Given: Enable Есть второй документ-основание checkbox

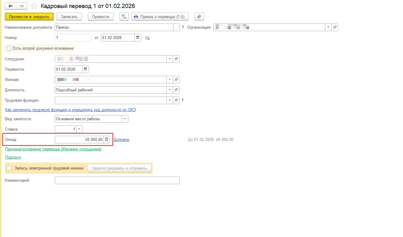Looking at the screenshot, I should [x=9, y=48].
